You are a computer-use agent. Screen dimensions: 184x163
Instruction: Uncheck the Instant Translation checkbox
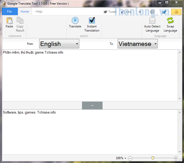point(92,21)
